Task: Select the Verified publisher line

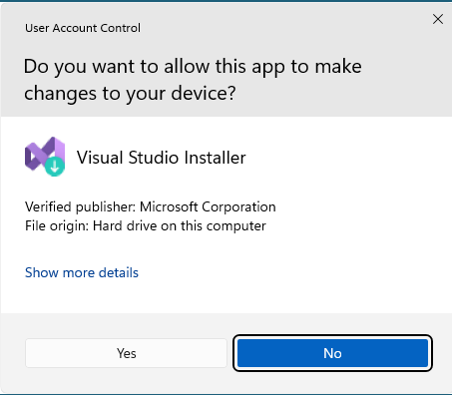Action: 151,206
